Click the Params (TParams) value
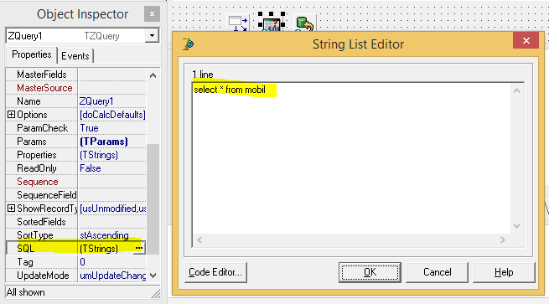Screen dimensions: 549x304 pos(104,142)
